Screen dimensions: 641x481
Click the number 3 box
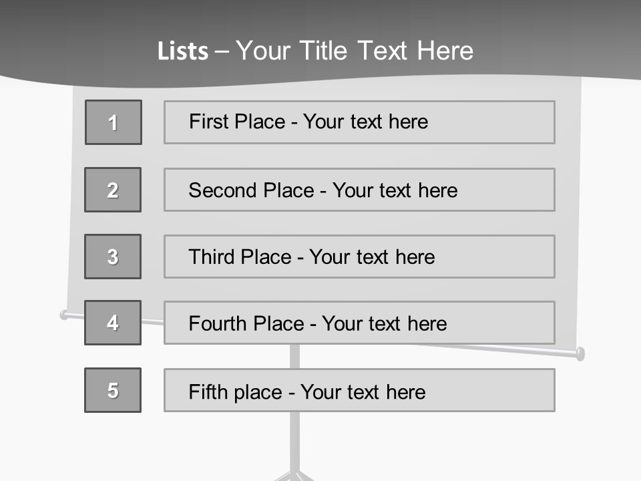pos(113,257)
